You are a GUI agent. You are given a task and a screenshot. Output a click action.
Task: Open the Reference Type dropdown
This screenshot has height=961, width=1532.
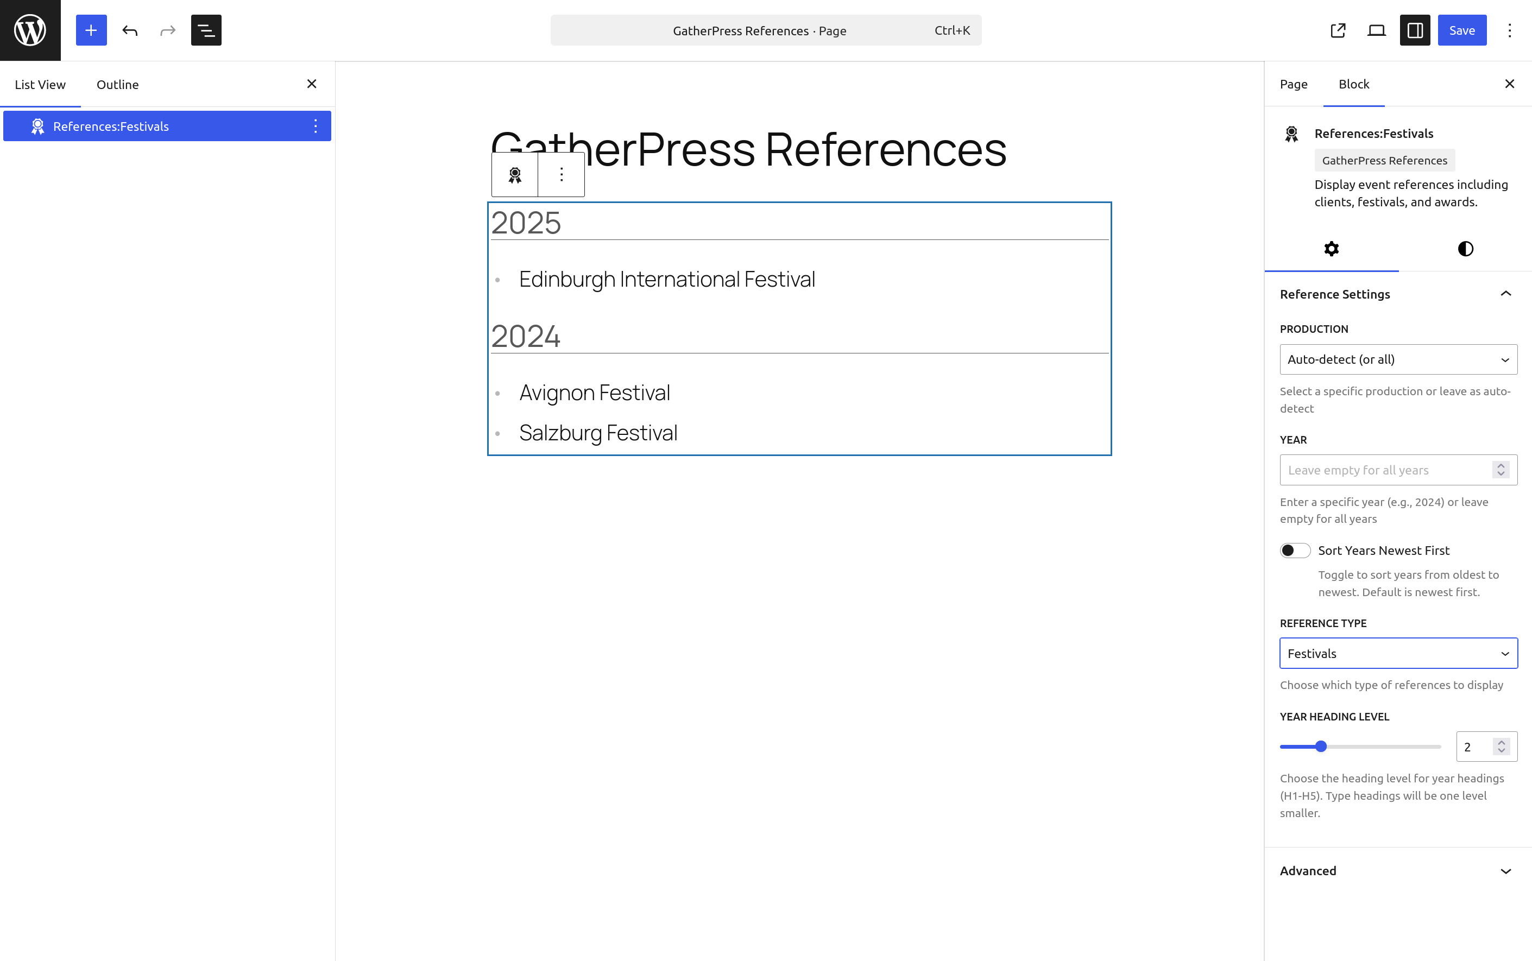[x=1398, y=653]
